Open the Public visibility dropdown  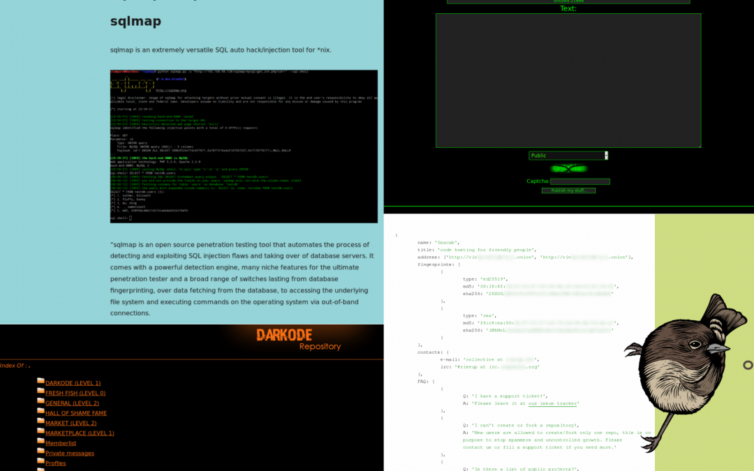point(568,155)
